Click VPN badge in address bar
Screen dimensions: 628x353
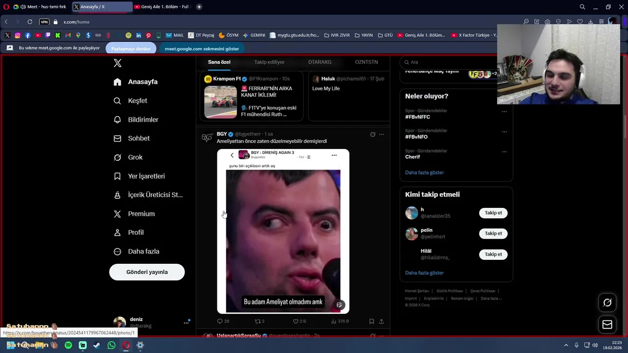pyautogui.click(x=44, y=22)
